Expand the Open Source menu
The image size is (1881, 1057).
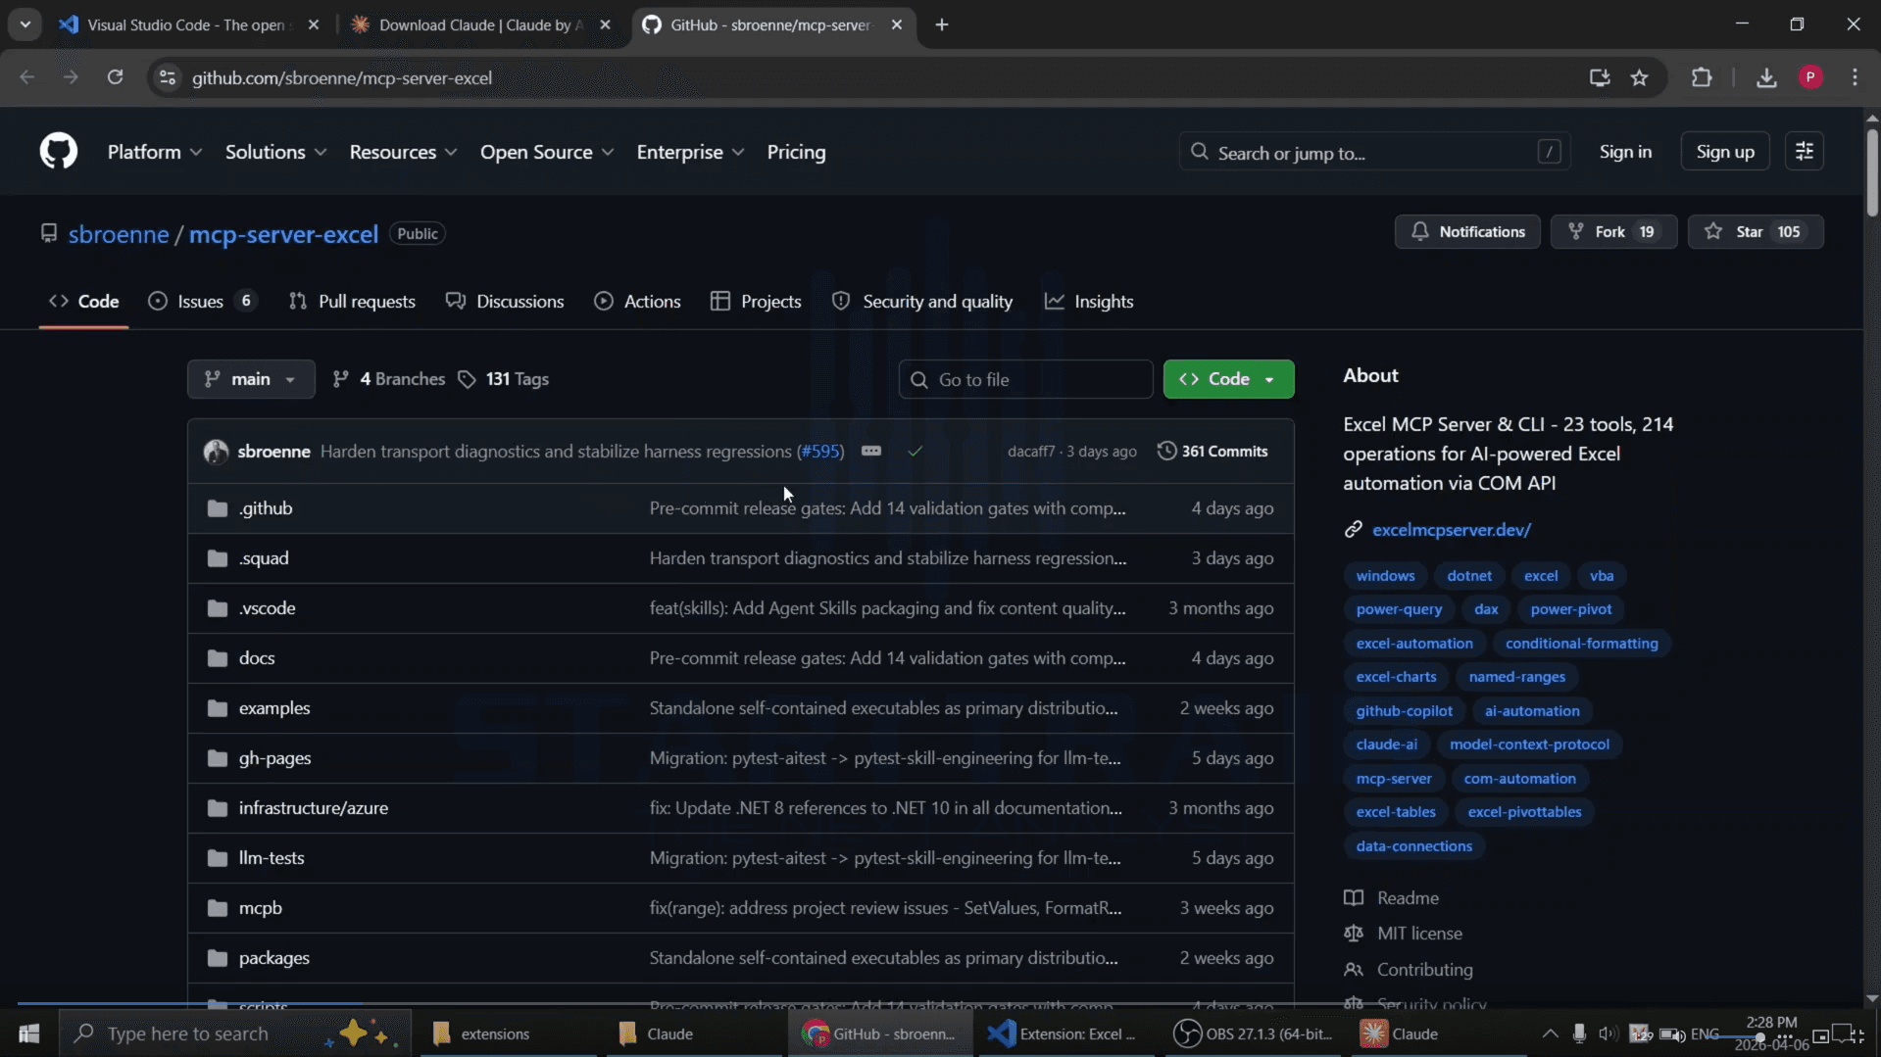(546, 152)
